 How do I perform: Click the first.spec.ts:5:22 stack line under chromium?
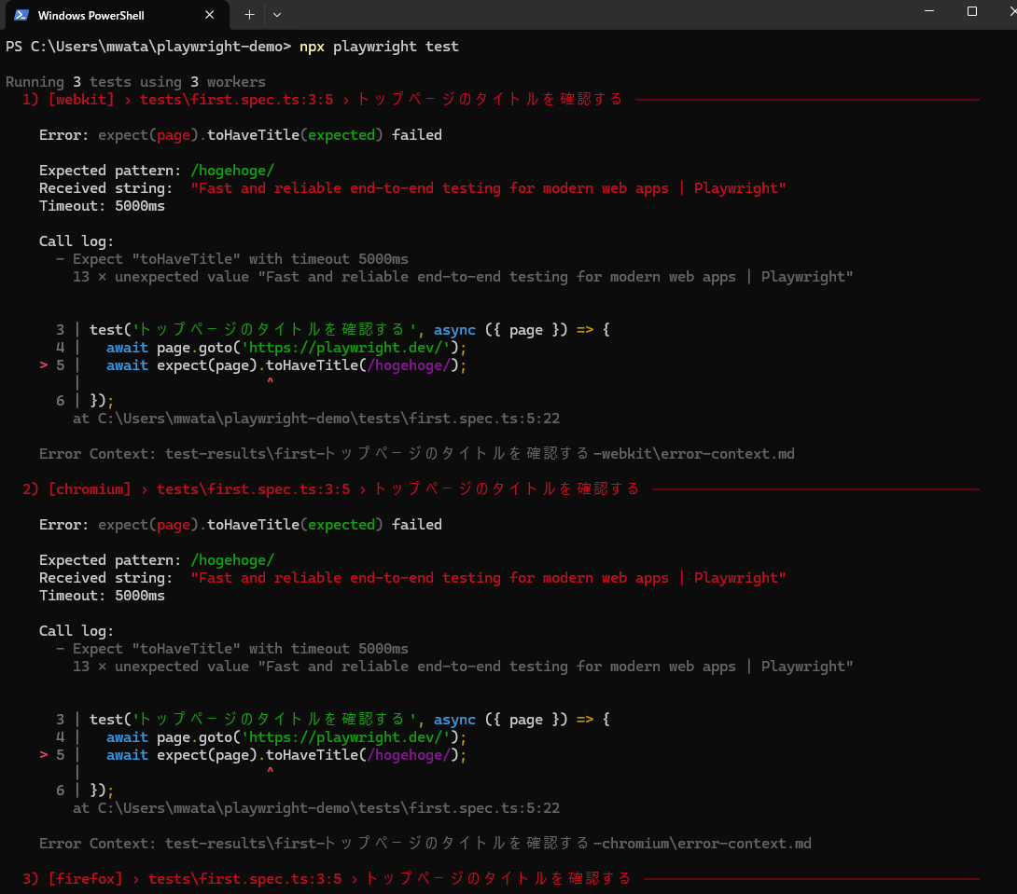316,808
